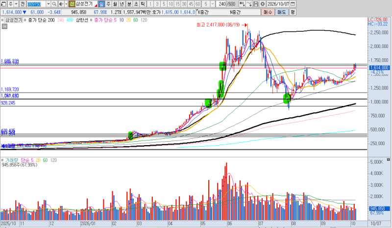This screenshot has height=228, width=392.
Task: Select daily 일 period
Action: pyautogui.click(x=101, y=4)
